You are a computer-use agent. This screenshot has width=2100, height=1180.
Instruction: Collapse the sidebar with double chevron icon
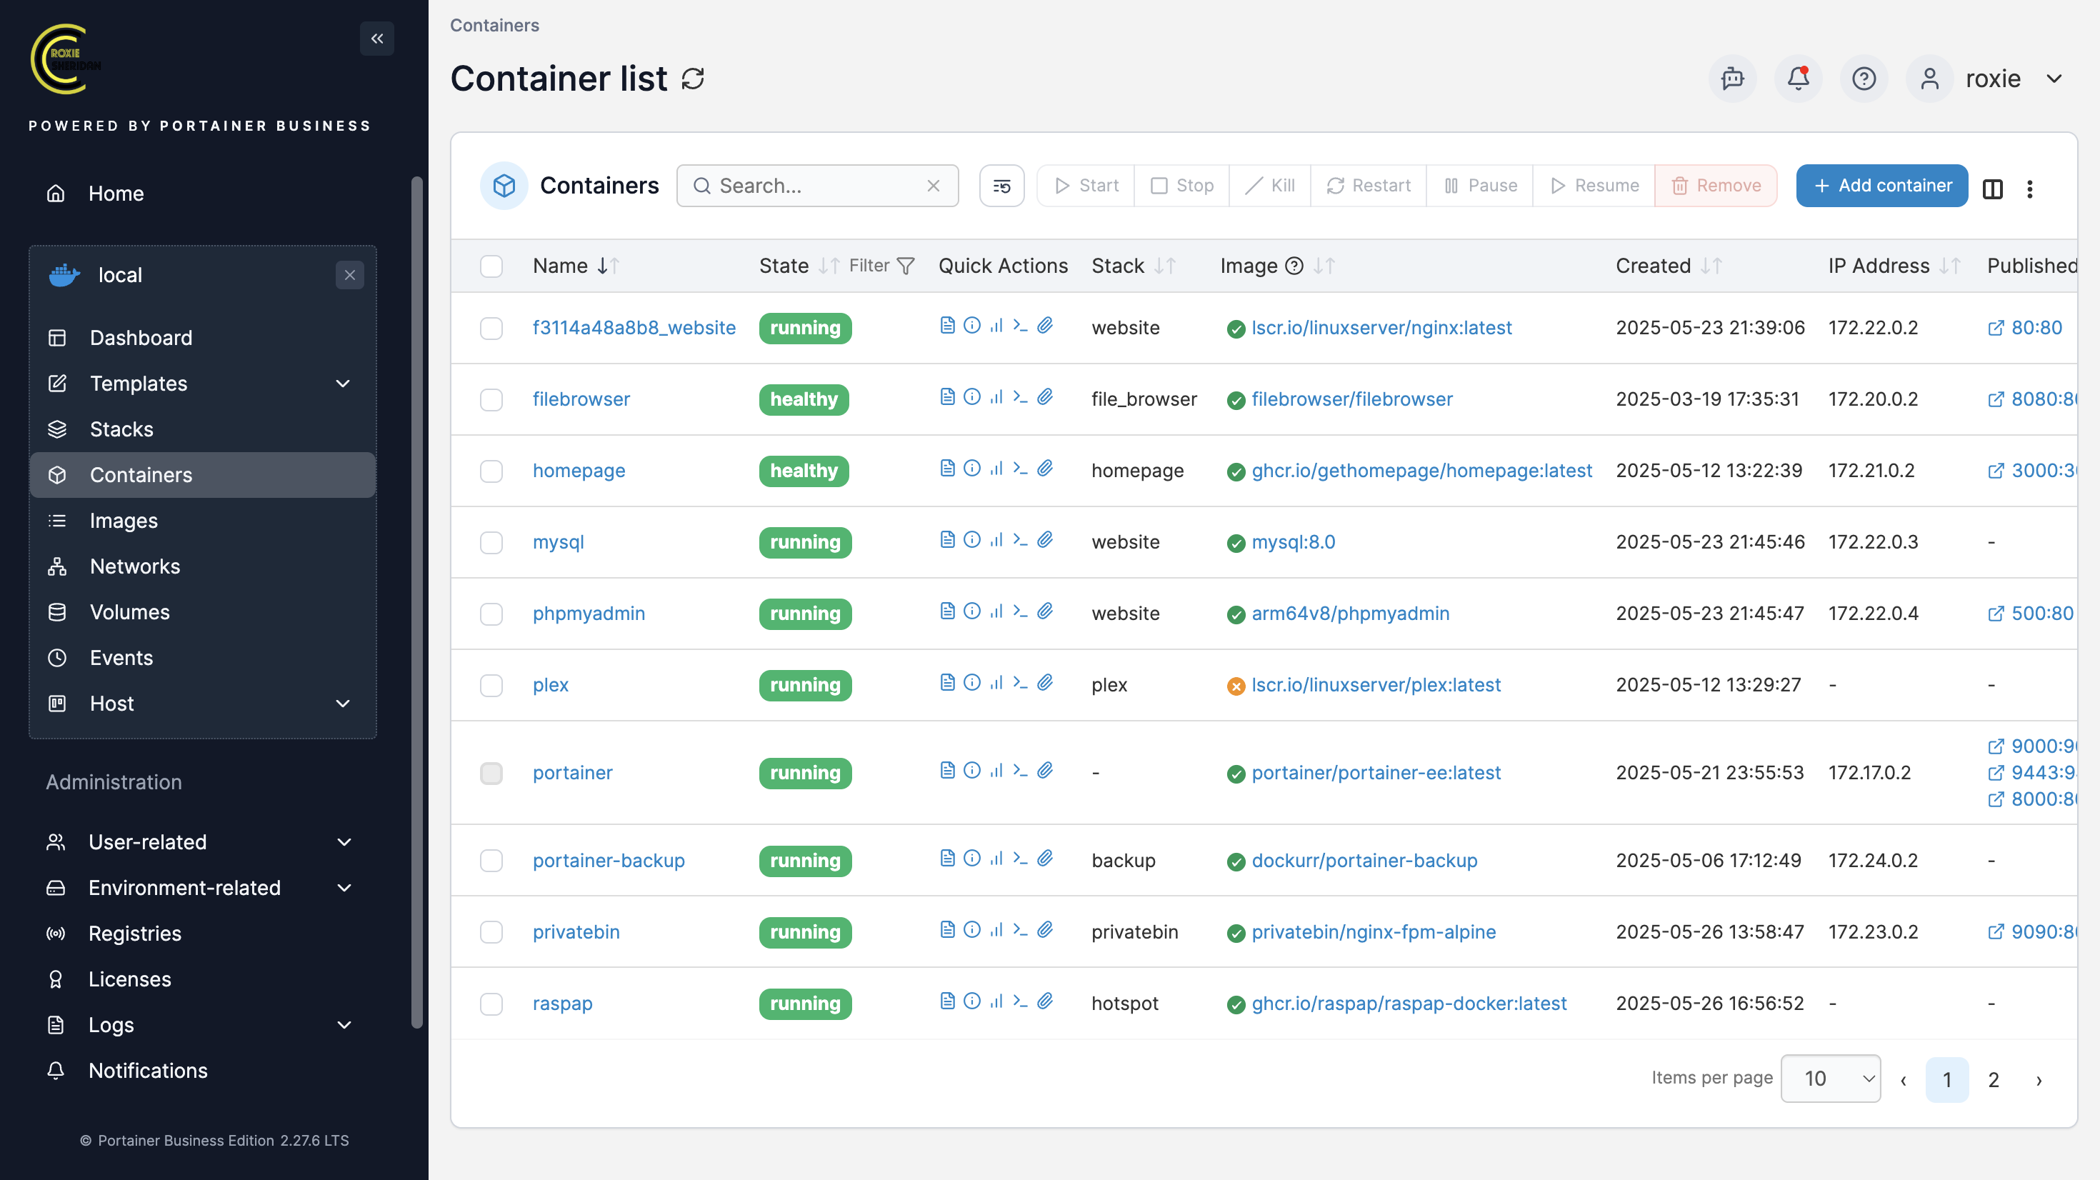(x=376, y=39)
